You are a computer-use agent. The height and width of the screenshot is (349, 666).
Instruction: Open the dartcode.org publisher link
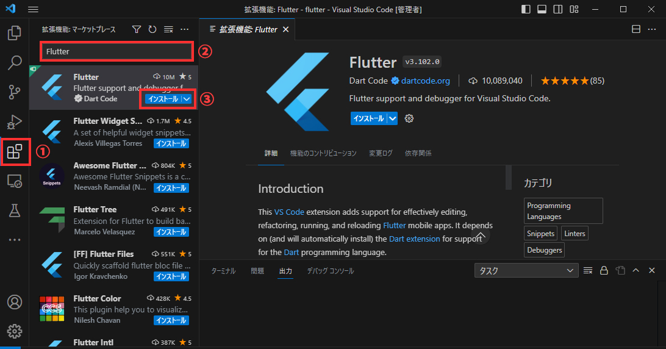425,81
